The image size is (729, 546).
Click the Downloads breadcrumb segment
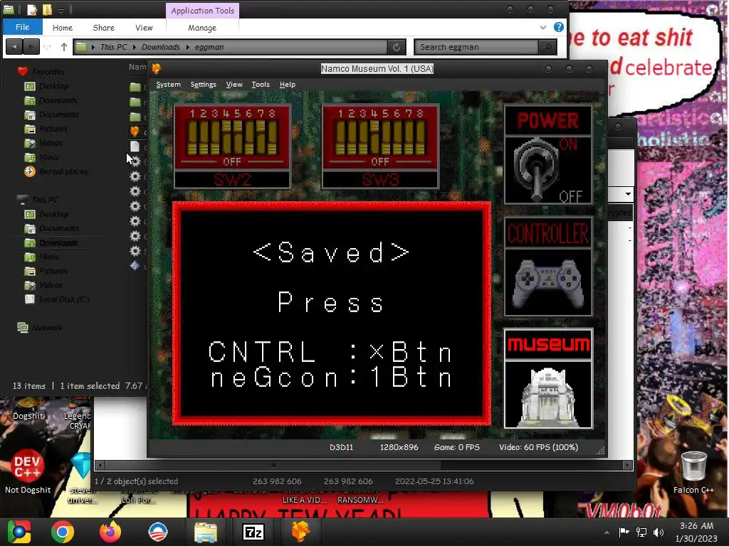[160, 47]
